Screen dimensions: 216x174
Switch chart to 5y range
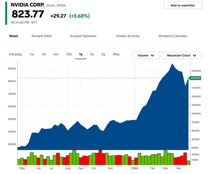(103, 54)
